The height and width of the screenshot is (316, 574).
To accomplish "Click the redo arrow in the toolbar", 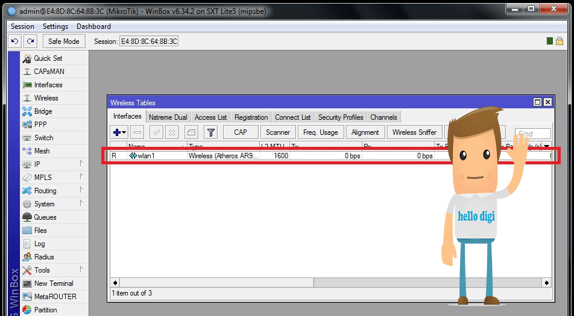I will [x=31, y=42].
